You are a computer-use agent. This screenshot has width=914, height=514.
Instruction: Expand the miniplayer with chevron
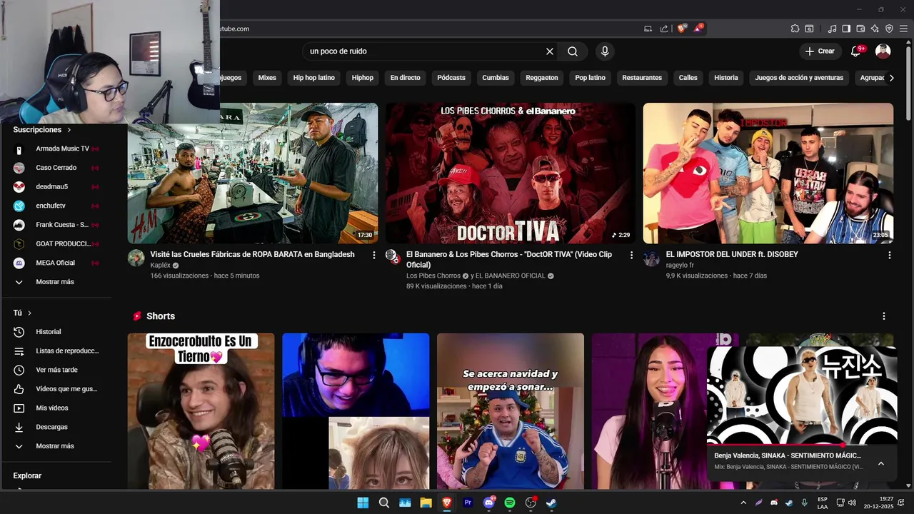(881, 463)
